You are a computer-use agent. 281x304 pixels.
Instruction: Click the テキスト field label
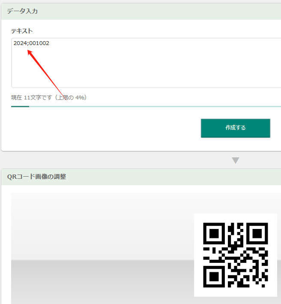coord(22,31)
